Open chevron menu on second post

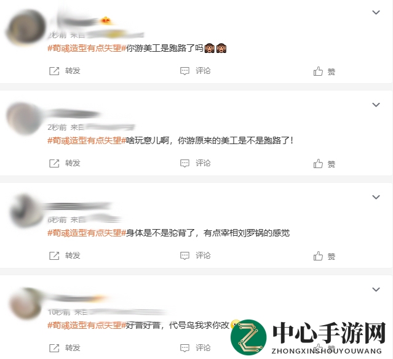[376, 105]
